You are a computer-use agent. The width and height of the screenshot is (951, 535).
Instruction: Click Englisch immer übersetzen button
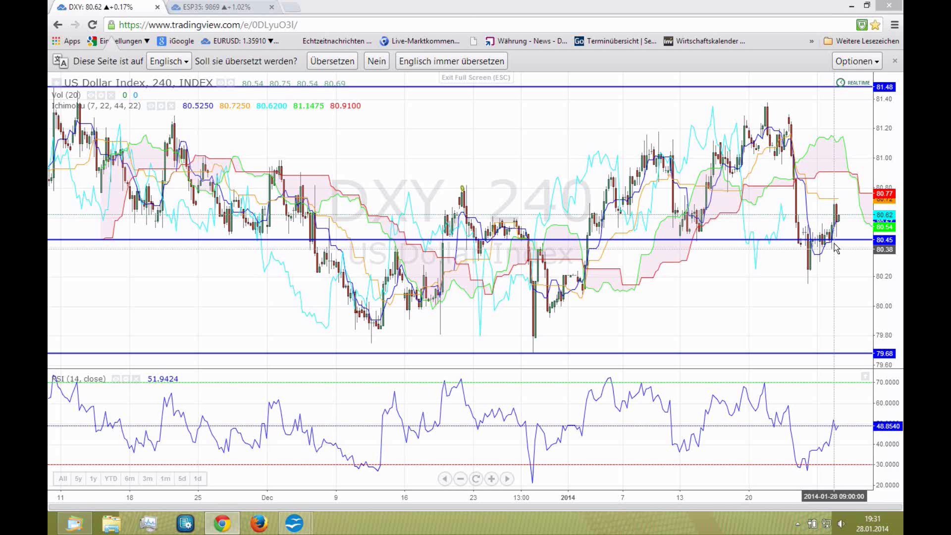[x=451, y=61]
